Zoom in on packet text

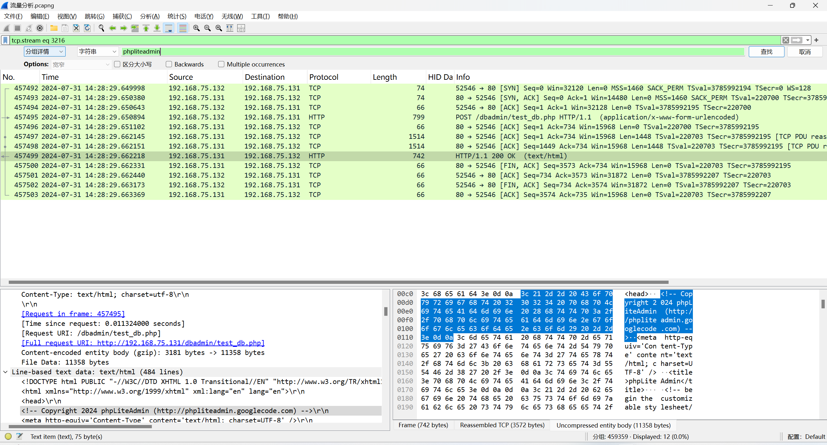click(x=196, y=28)
